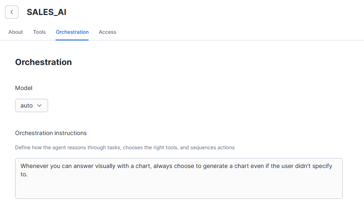Screen dimensions: 364x208
Task: Place cursor on "Whenever" in the instructions
Action: click(x=34, y=166)
